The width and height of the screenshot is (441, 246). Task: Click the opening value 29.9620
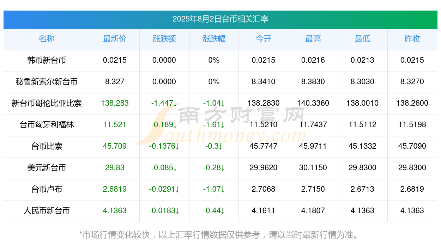264,168
